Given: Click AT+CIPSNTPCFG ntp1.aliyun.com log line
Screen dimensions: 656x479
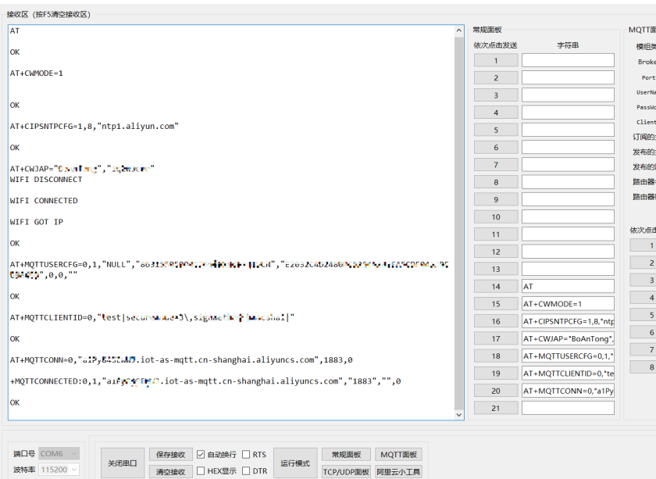Looking at the screenshot, I should click(x=94, y=126).
